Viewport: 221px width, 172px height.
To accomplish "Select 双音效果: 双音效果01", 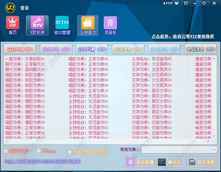I will (152, 117).
